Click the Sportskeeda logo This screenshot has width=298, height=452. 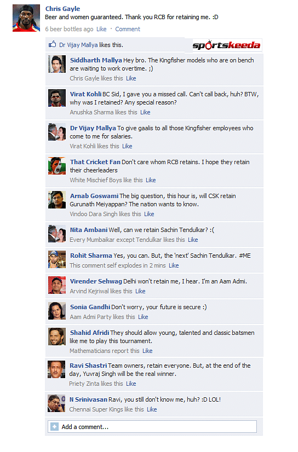point(227,45)
